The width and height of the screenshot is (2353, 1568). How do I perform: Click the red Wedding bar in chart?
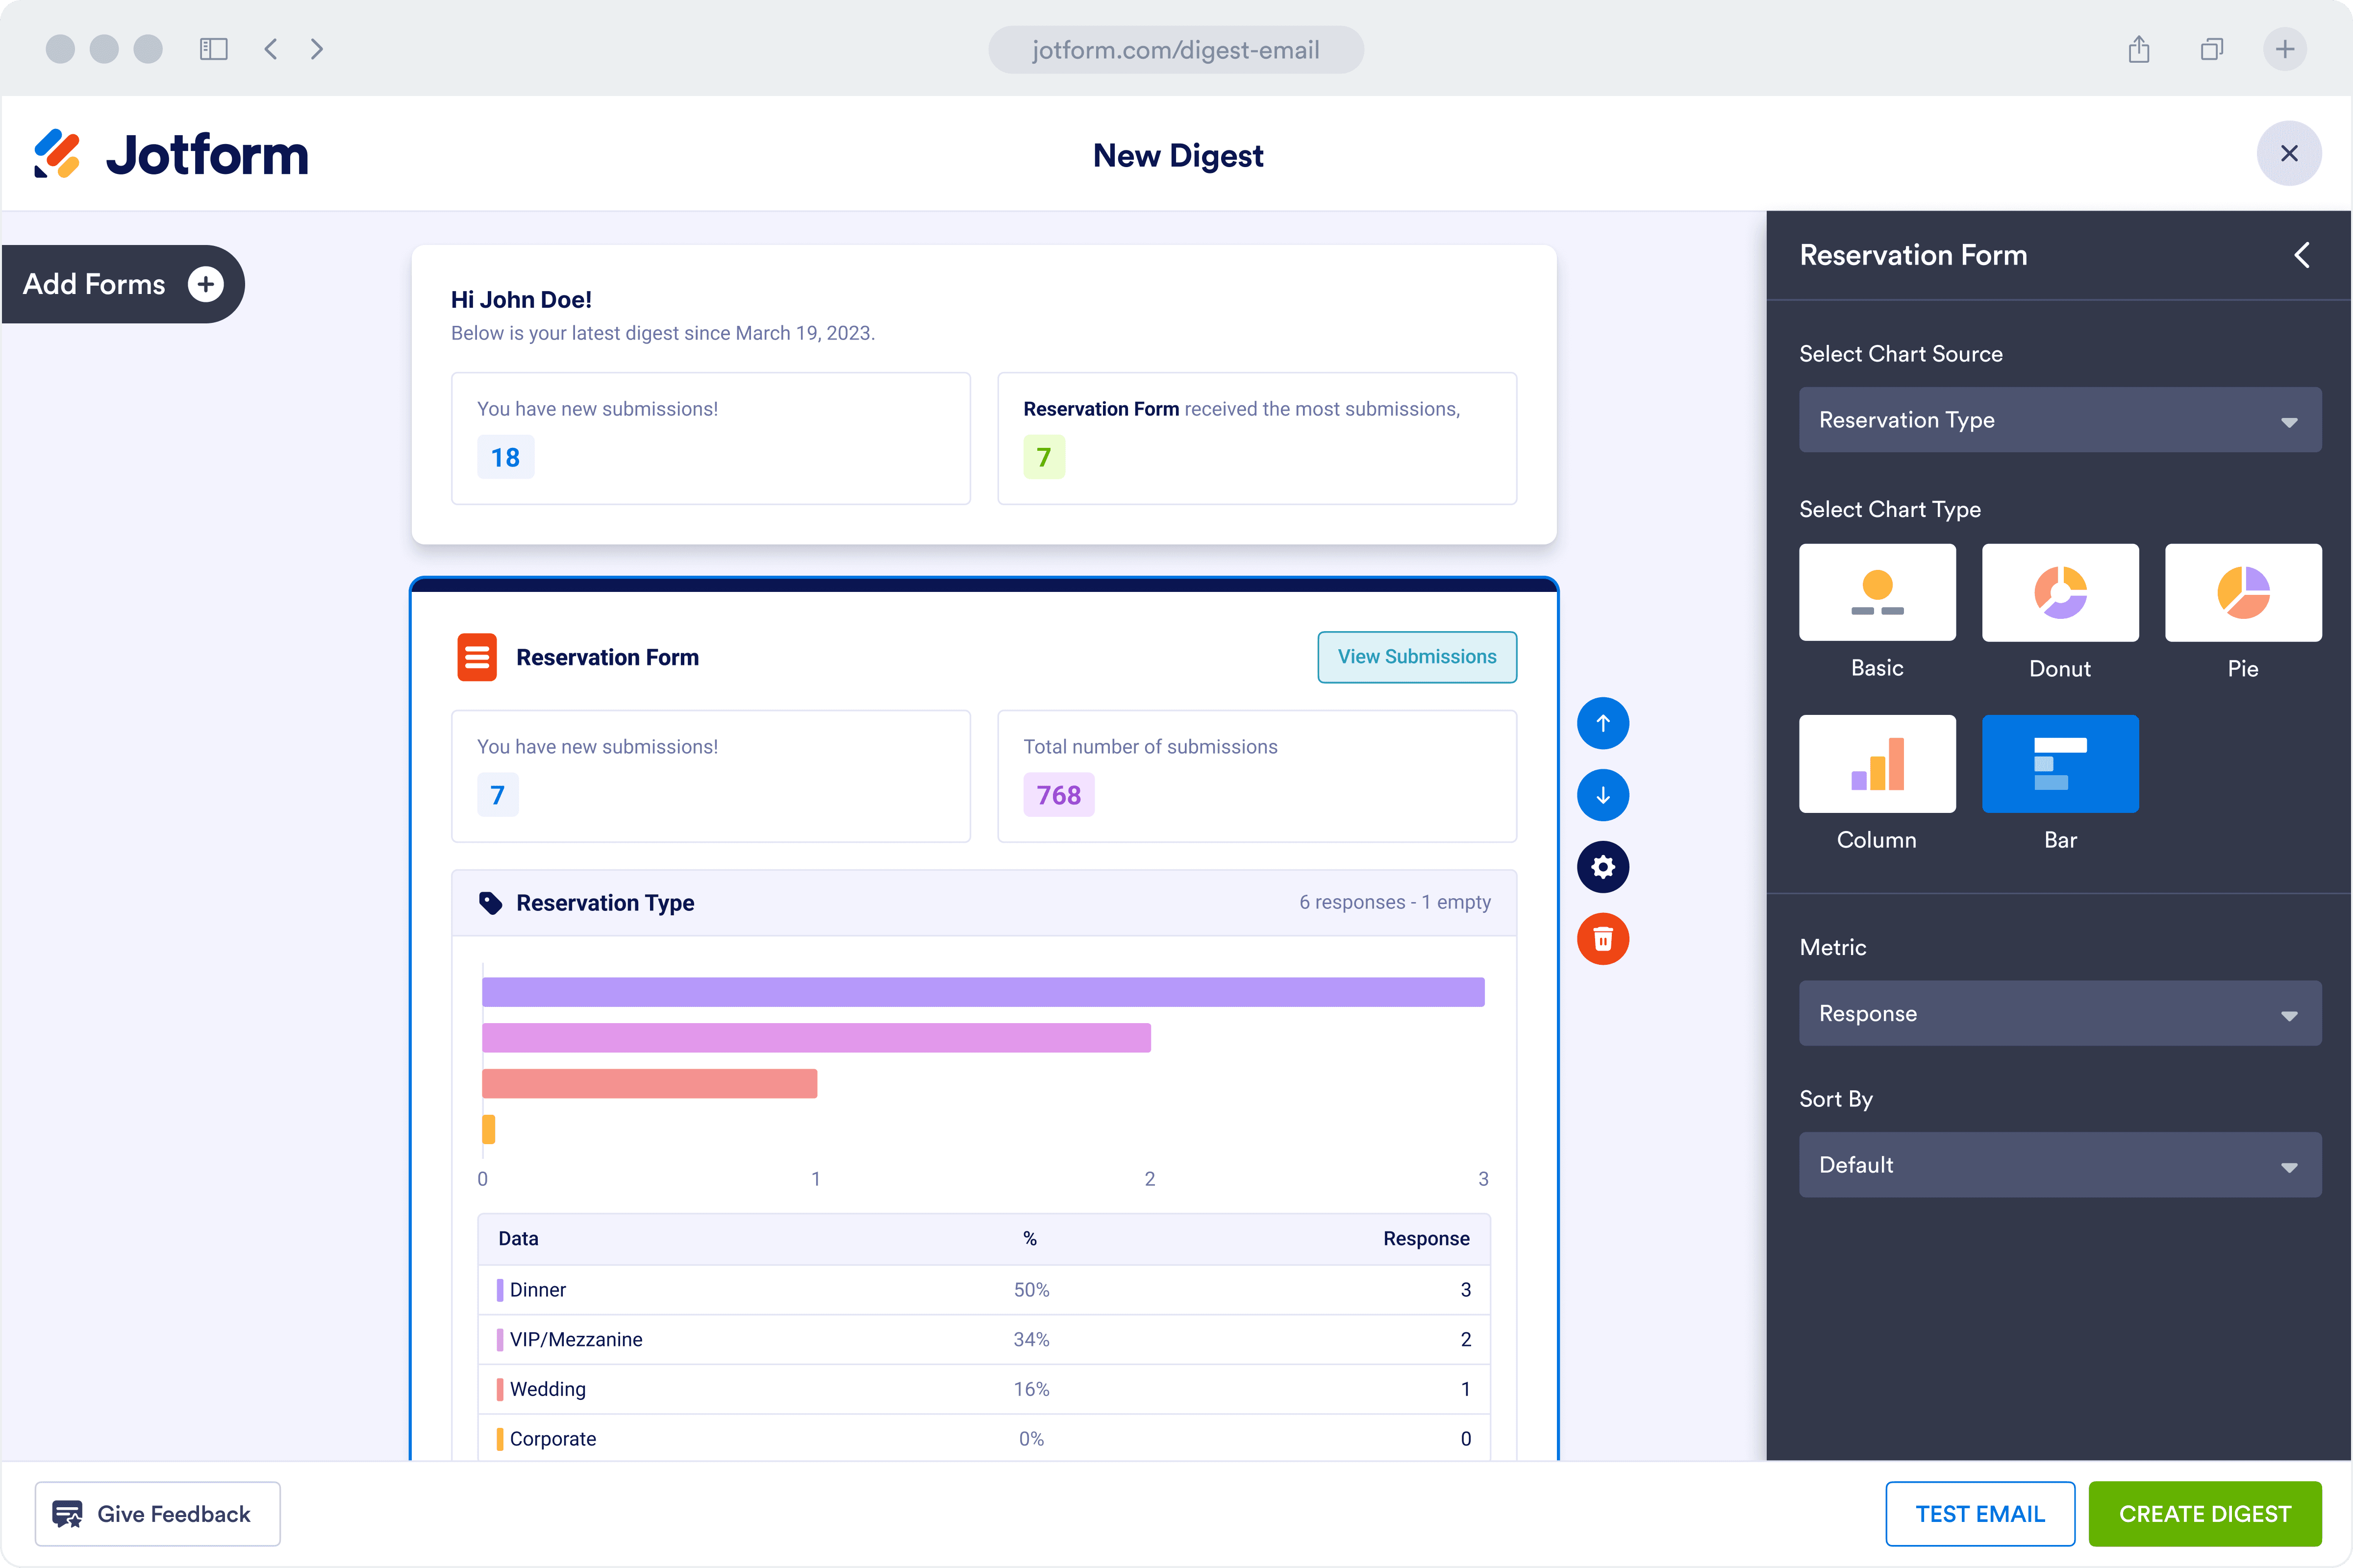649,1084
